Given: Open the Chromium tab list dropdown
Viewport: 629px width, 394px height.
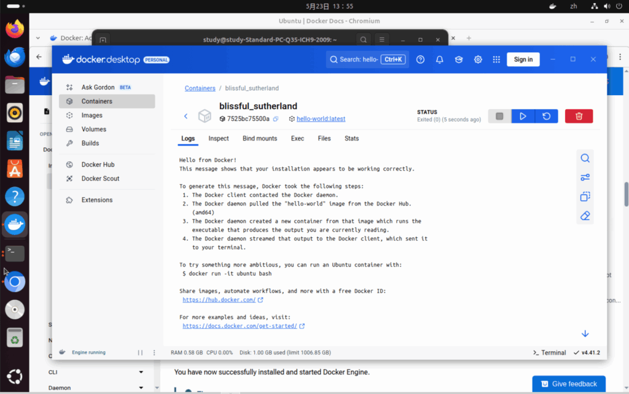Looking at the screenshot, I should point(37,38).
